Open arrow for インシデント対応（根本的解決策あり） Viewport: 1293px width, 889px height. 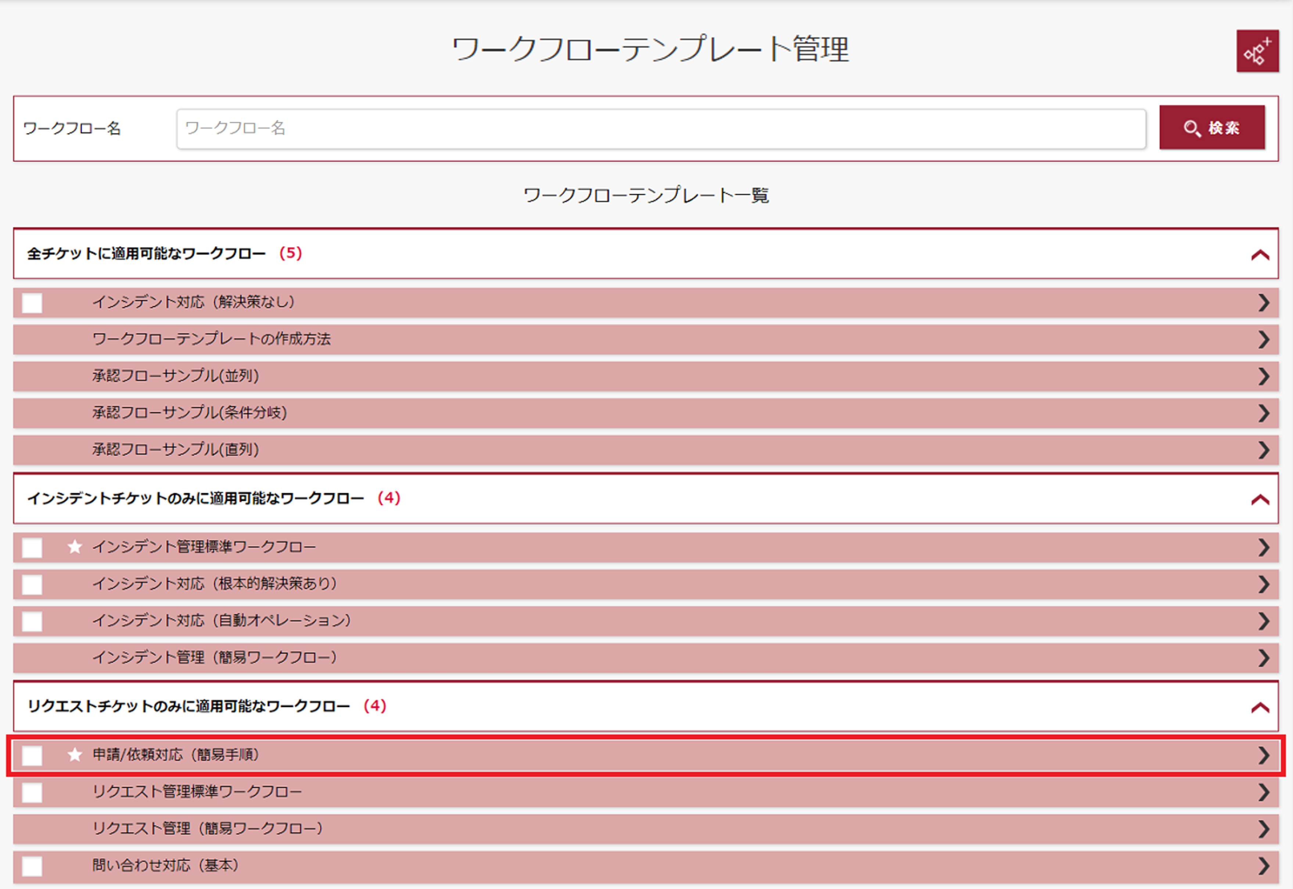coord(1264,584)
